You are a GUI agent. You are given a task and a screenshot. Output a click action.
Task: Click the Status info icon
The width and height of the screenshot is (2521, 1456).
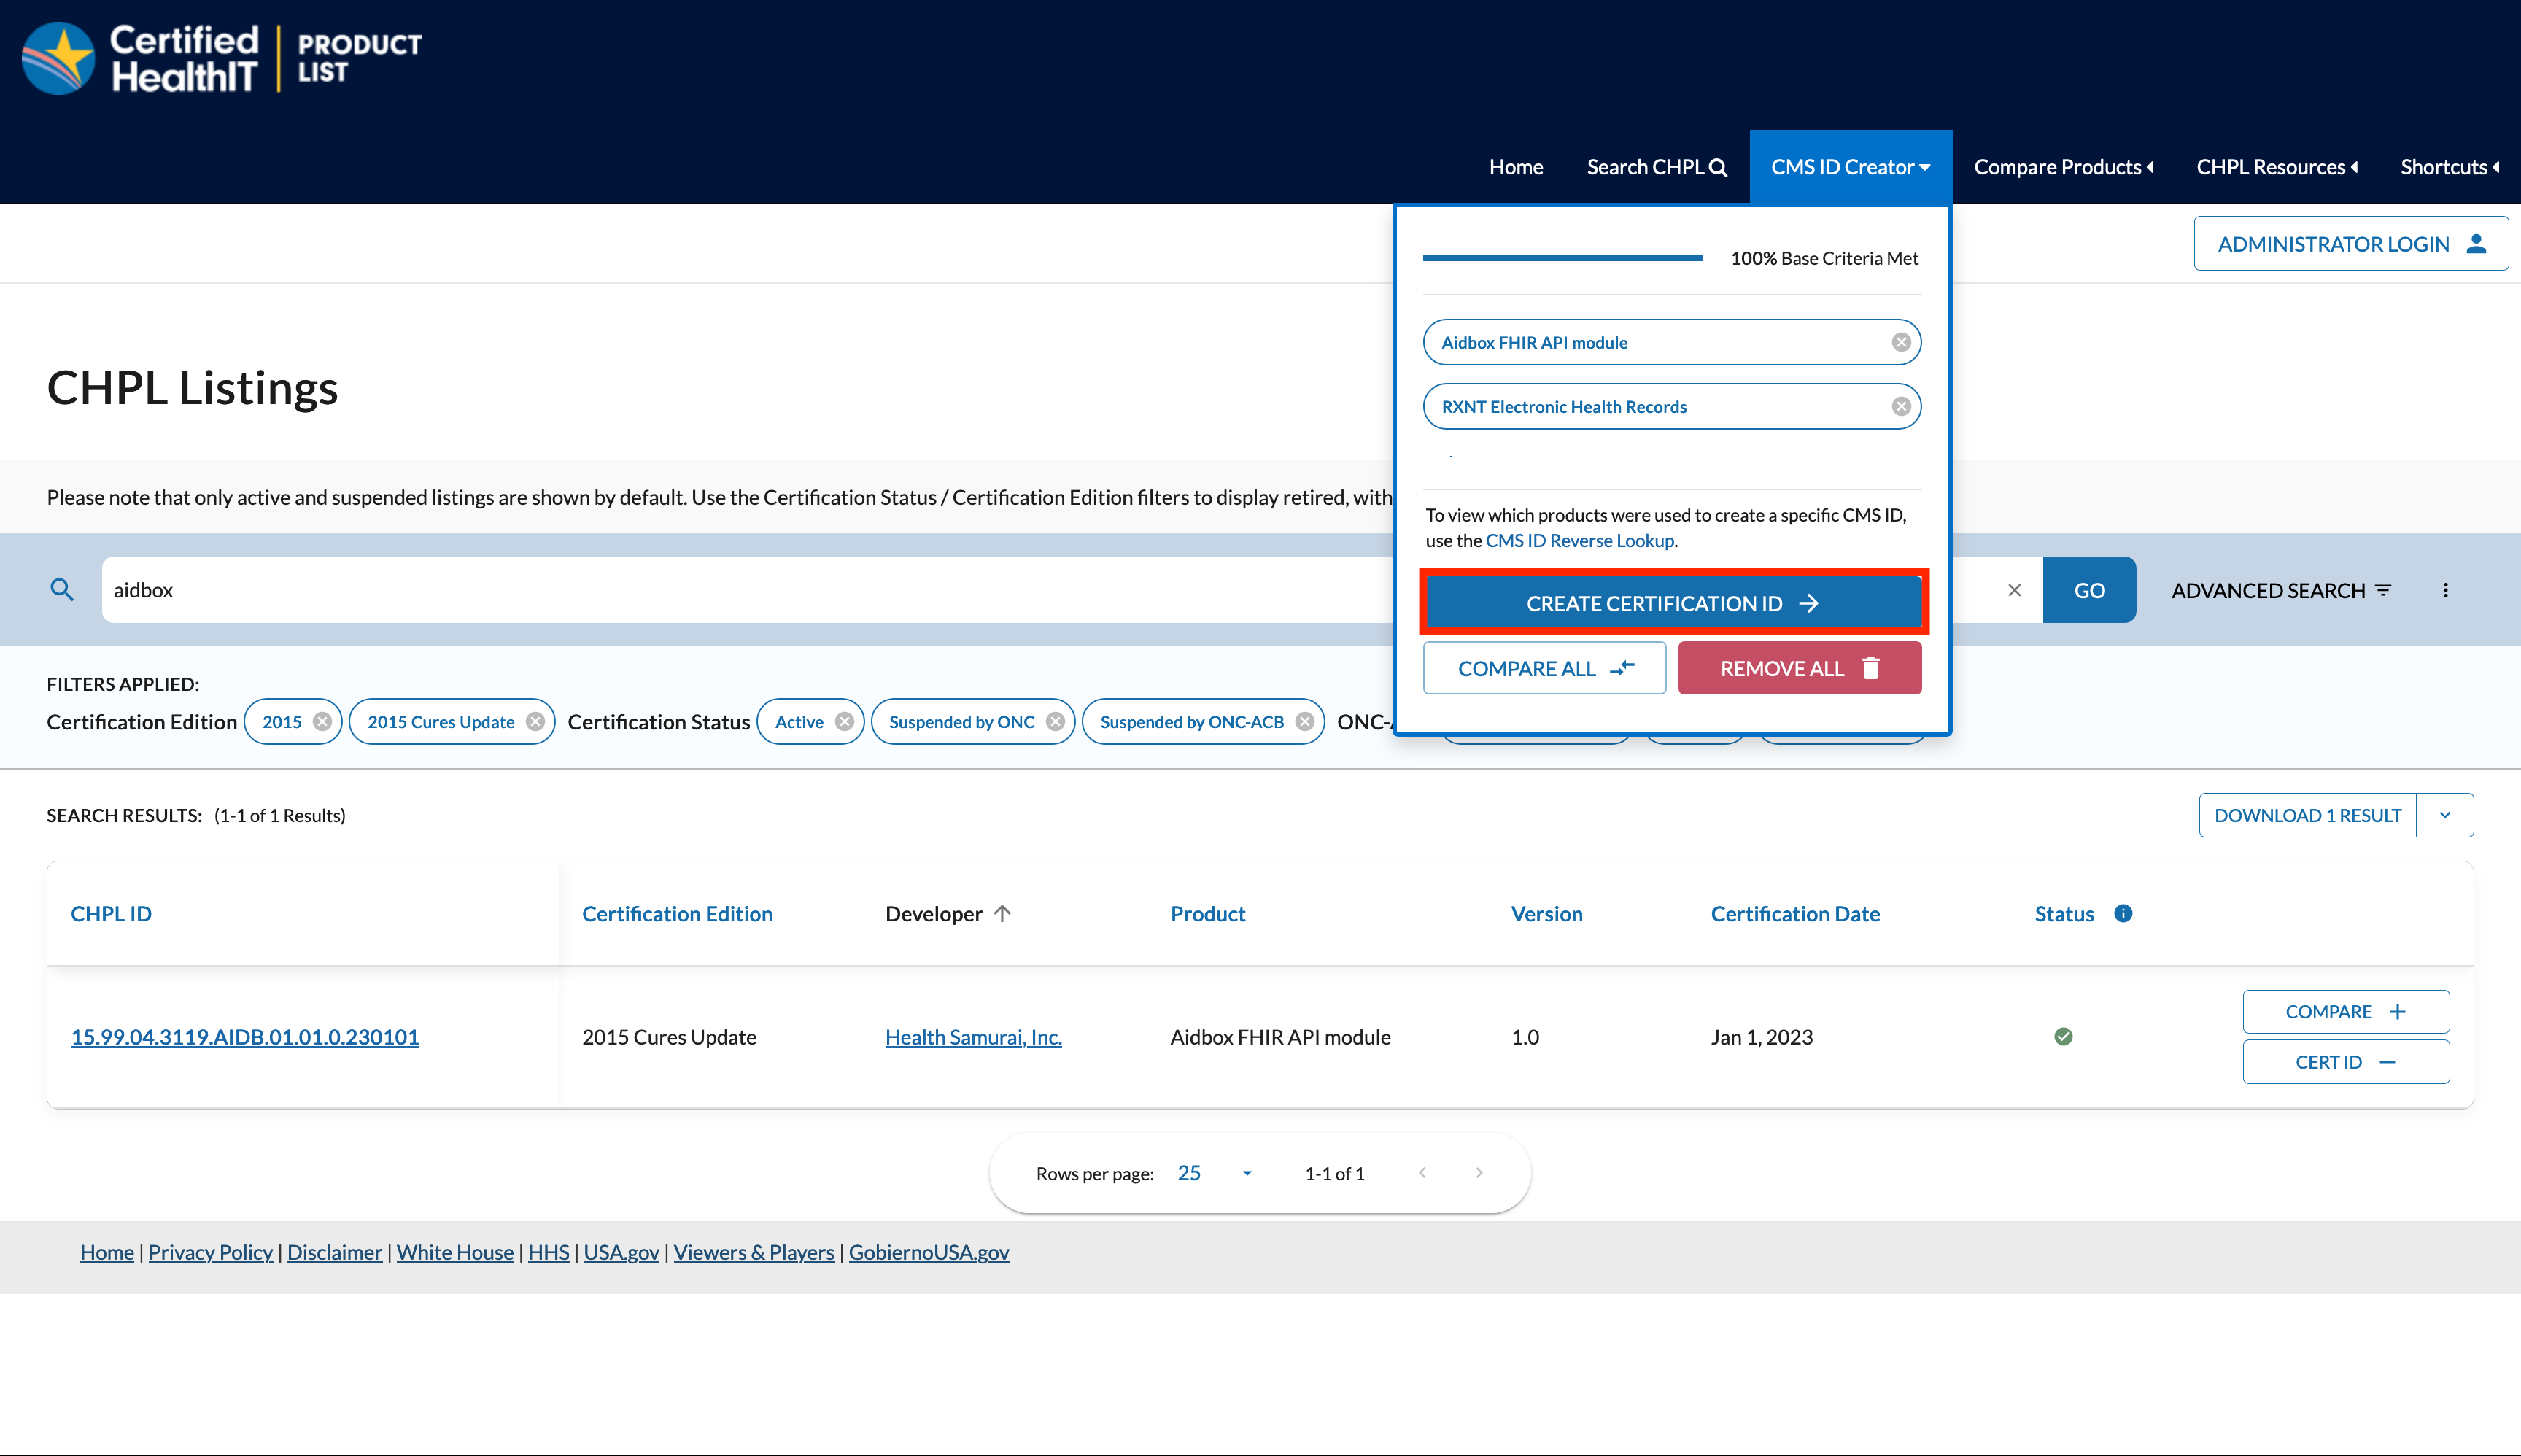(2123, 913)
